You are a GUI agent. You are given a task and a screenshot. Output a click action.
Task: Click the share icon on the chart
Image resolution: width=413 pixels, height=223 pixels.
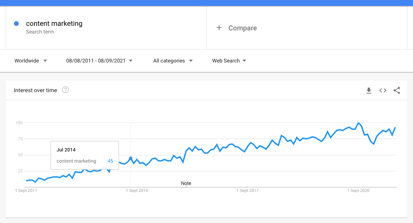[x=397, y=90]
